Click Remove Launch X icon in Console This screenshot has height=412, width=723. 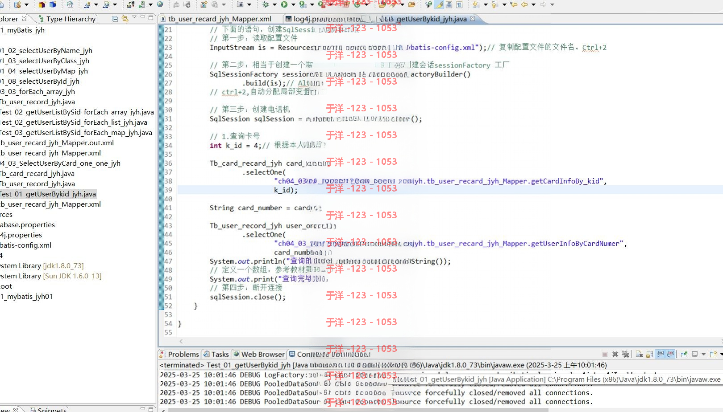pos(615,354)
